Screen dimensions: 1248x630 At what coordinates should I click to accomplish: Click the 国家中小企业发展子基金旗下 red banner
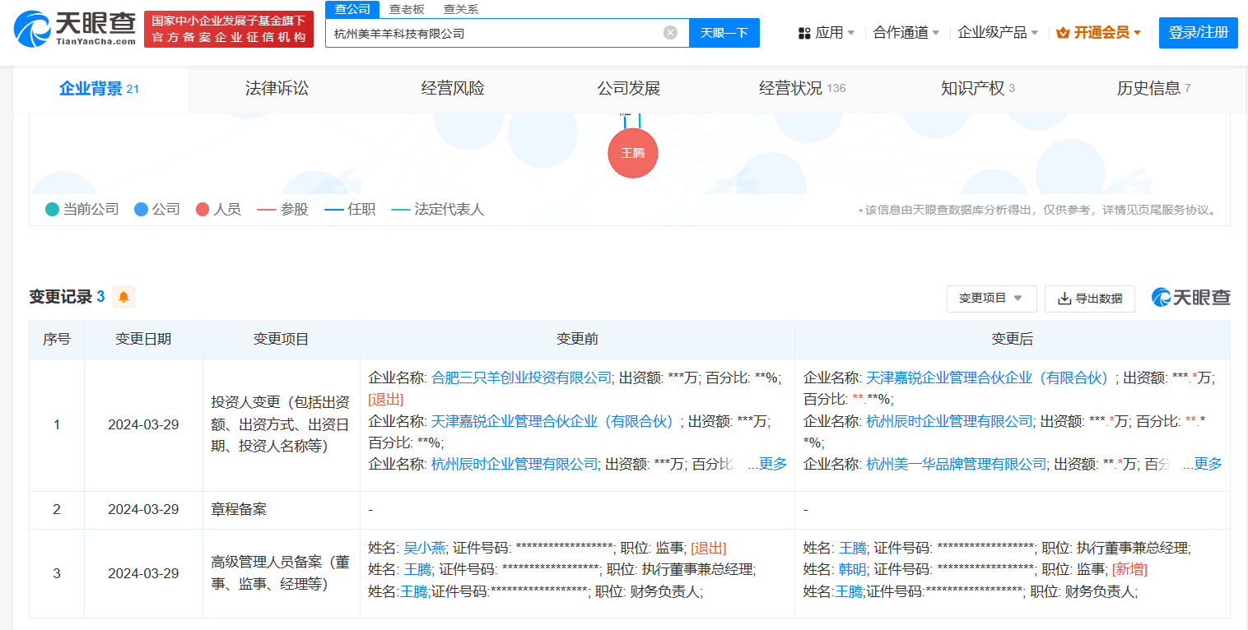point(229,29)
